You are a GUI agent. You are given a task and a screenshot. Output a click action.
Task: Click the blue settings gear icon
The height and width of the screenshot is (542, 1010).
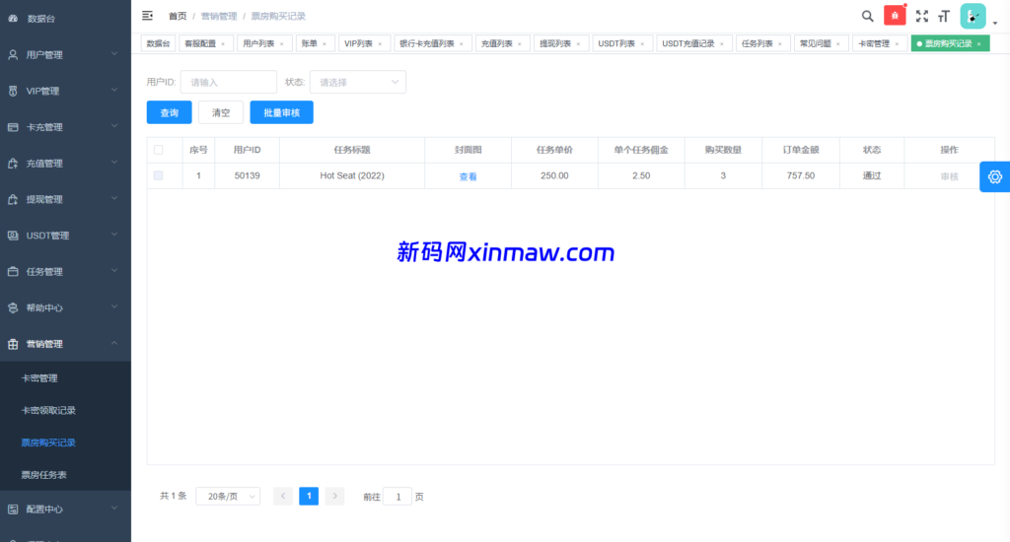[994, 177]
